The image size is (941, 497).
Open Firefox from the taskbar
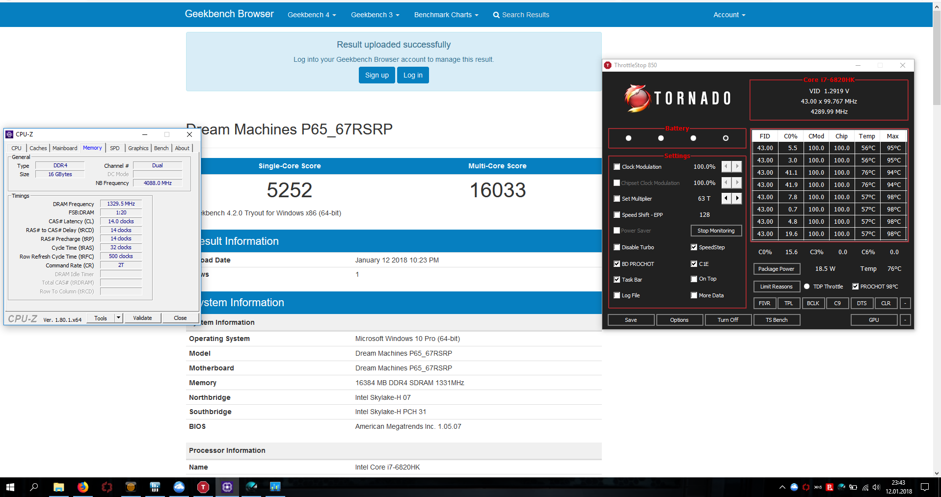pos(83,487)
